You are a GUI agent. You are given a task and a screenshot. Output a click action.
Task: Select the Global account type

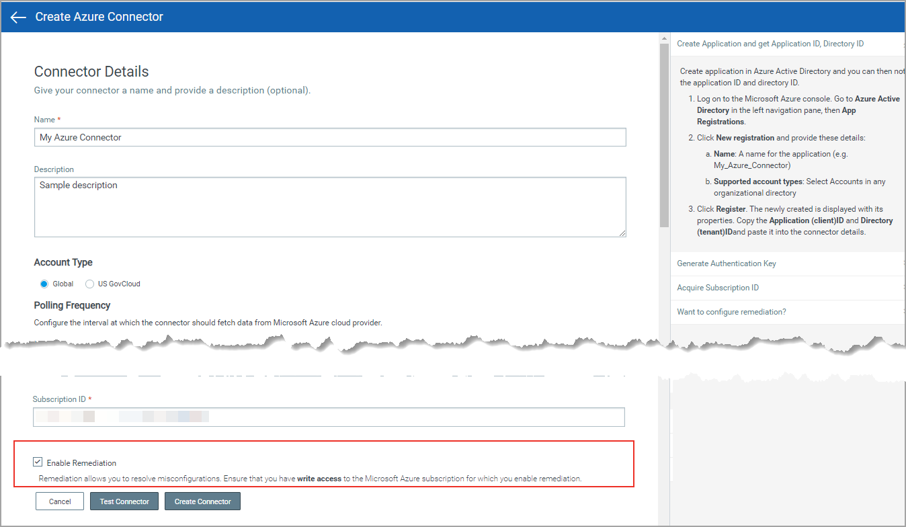coord(43,283)
